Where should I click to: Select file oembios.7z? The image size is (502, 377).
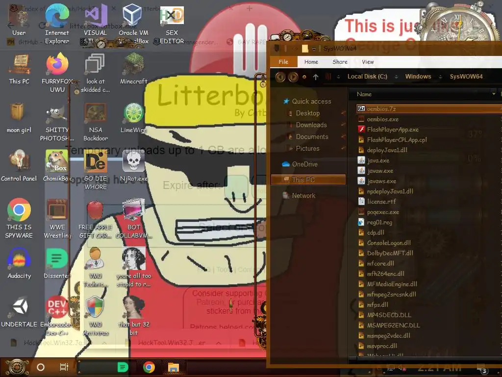coord(429,109)
